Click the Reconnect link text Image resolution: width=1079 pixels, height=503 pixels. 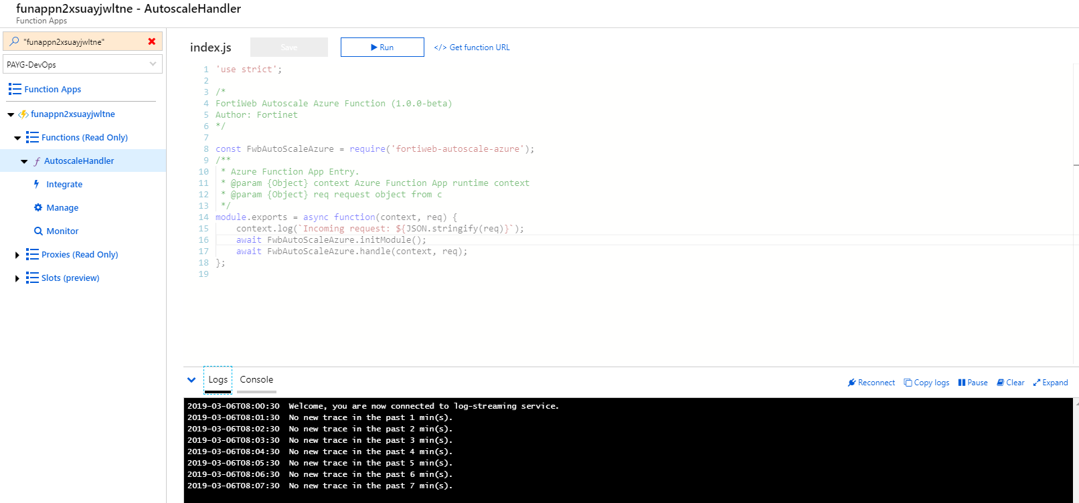click(x=876, y=383)
